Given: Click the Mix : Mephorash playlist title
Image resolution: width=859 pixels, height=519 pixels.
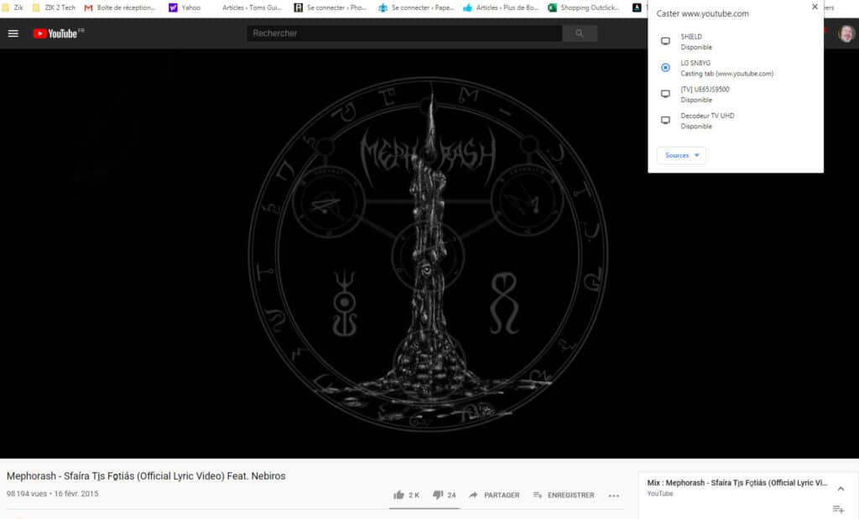Looking at the screenshot, I should click(x=737, y=483).
